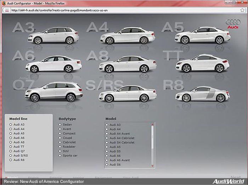248x185 pixels.
Task: Pick Audi S4 Cabriolet in the Model list
Action: (120, 143)
